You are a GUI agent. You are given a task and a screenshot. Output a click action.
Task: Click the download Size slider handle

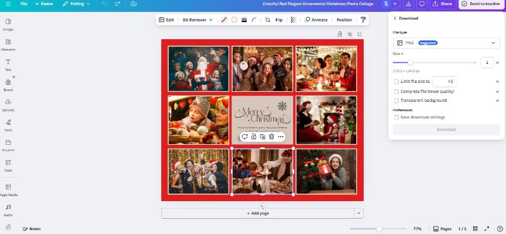click(x=410, y=63)
